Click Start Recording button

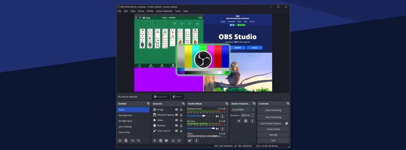coord(273,117)
